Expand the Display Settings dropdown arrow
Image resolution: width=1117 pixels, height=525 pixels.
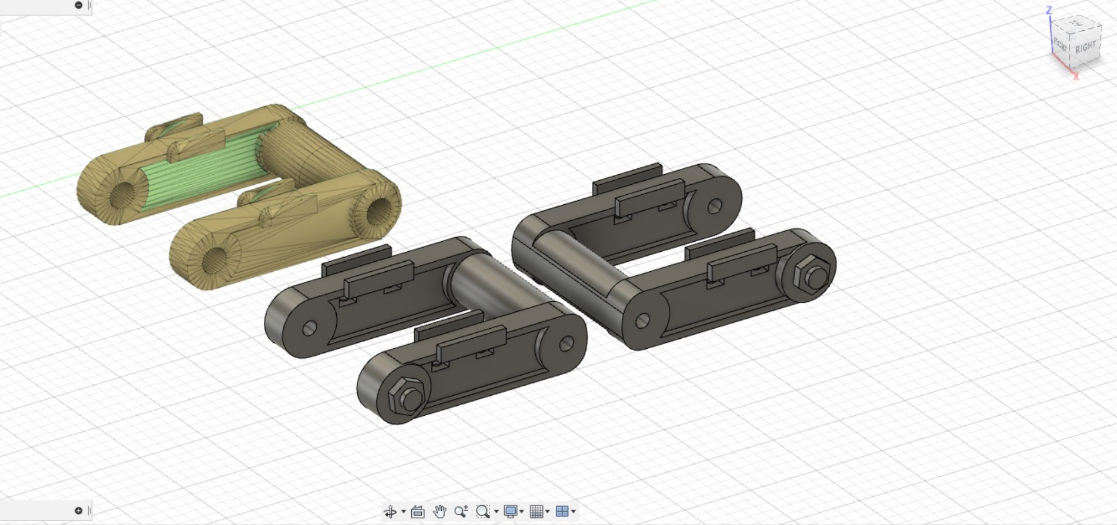coord(522,512)
